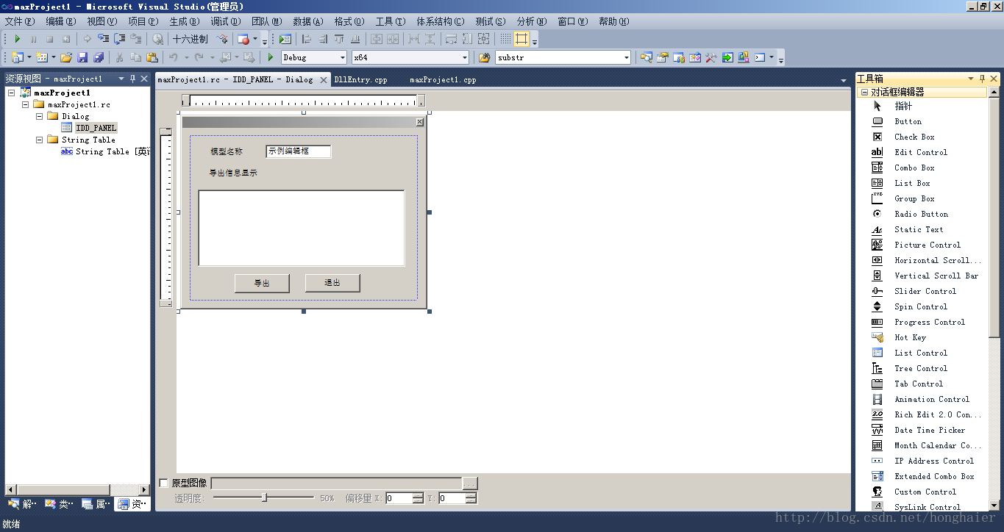Image resolution: width=1004 pixels, height=532 pixels.
Task: Select the Pointer (指针) tool
Action: point(903,106)
